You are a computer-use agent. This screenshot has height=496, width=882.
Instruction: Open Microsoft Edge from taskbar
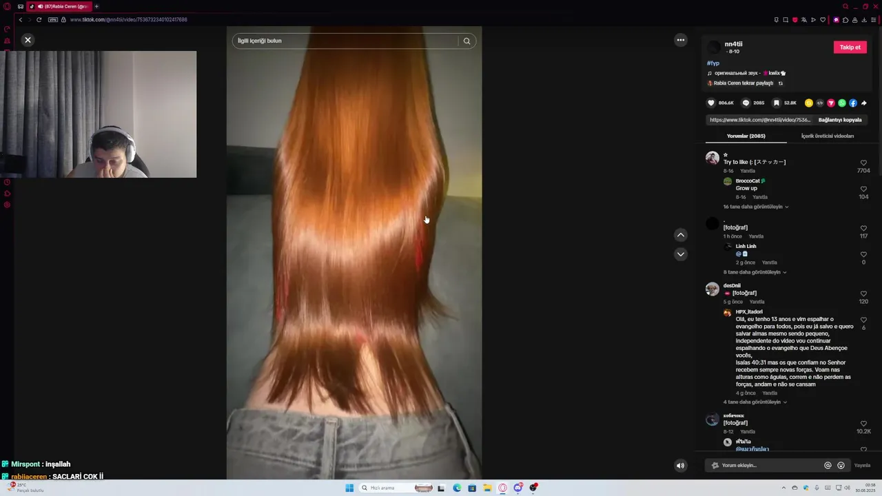pos(457,488)
